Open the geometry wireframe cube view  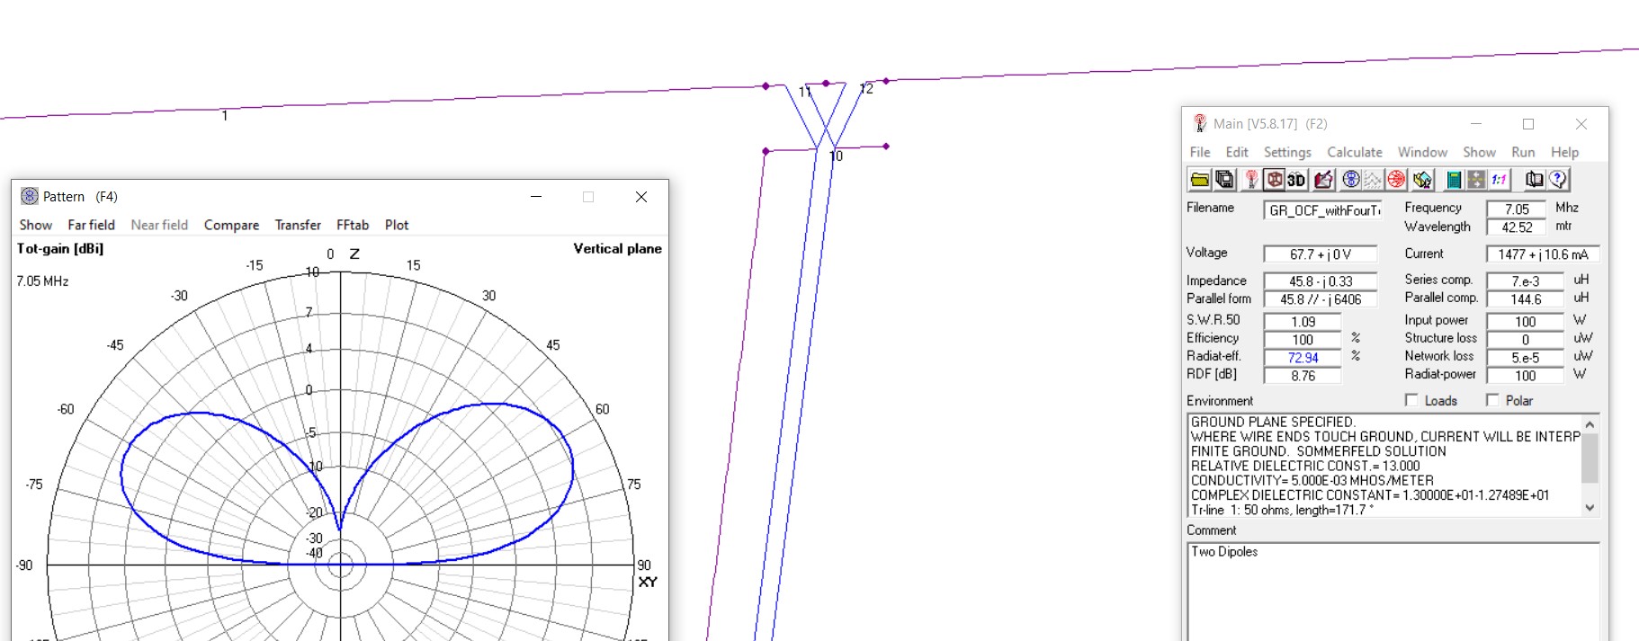click(x=1274, y=180)
